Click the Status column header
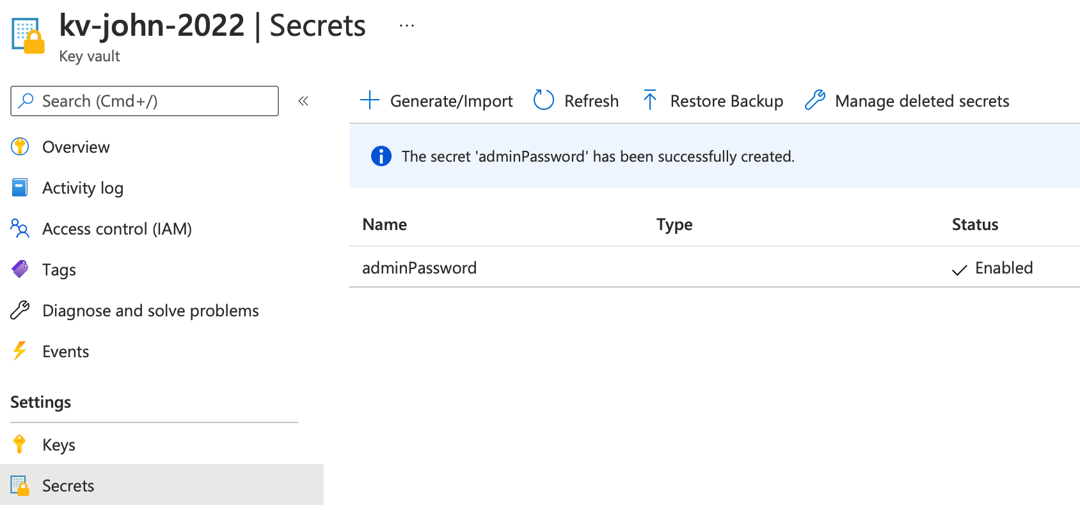This screenshot has height=510, width=1080. (x=974, y=224)
